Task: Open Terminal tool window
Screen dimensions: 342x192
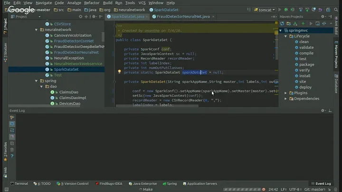Action: (x=19, y=184)
